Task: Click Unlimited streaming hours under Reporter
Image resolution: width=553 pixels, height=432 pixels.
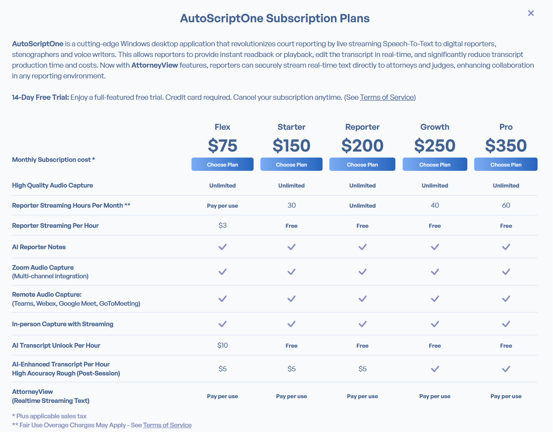Action: tap(362, 205)
